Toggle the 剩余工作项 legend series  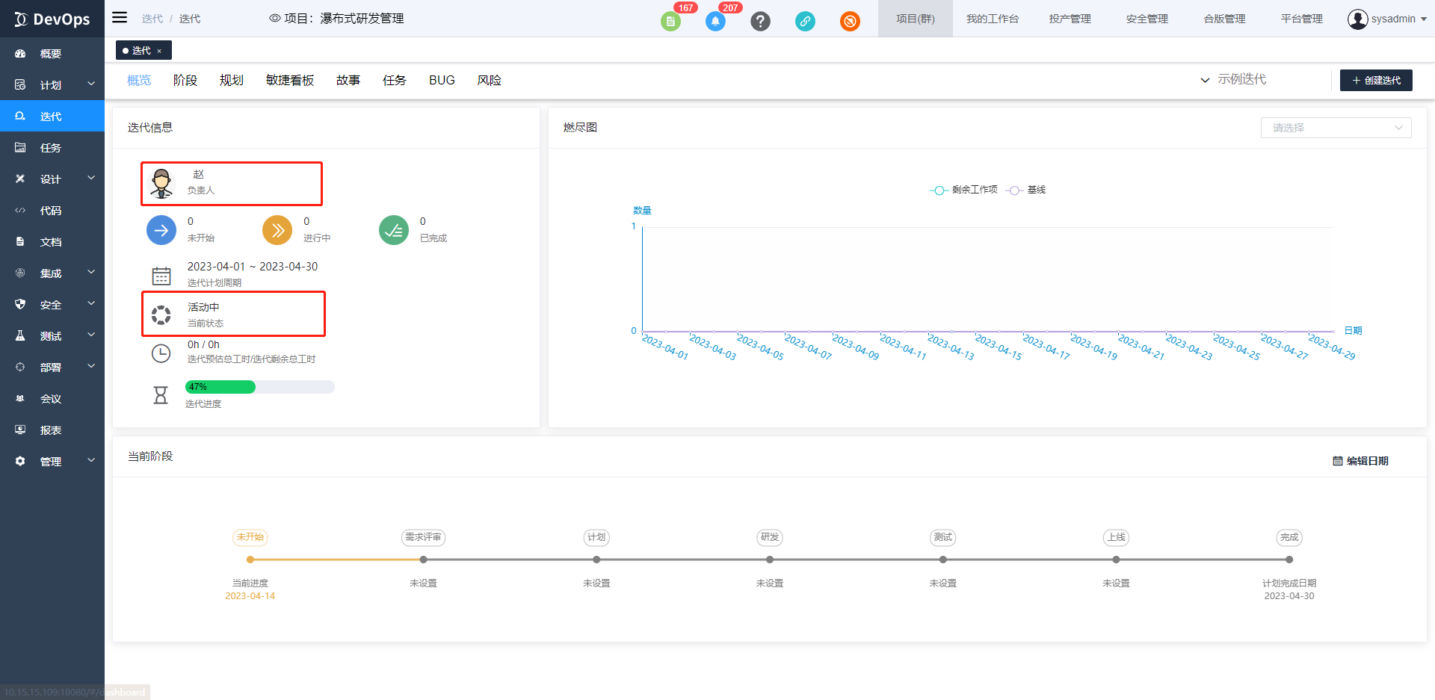point(964,190)
